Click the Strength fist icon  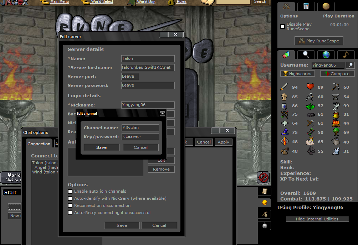[284, 97]
